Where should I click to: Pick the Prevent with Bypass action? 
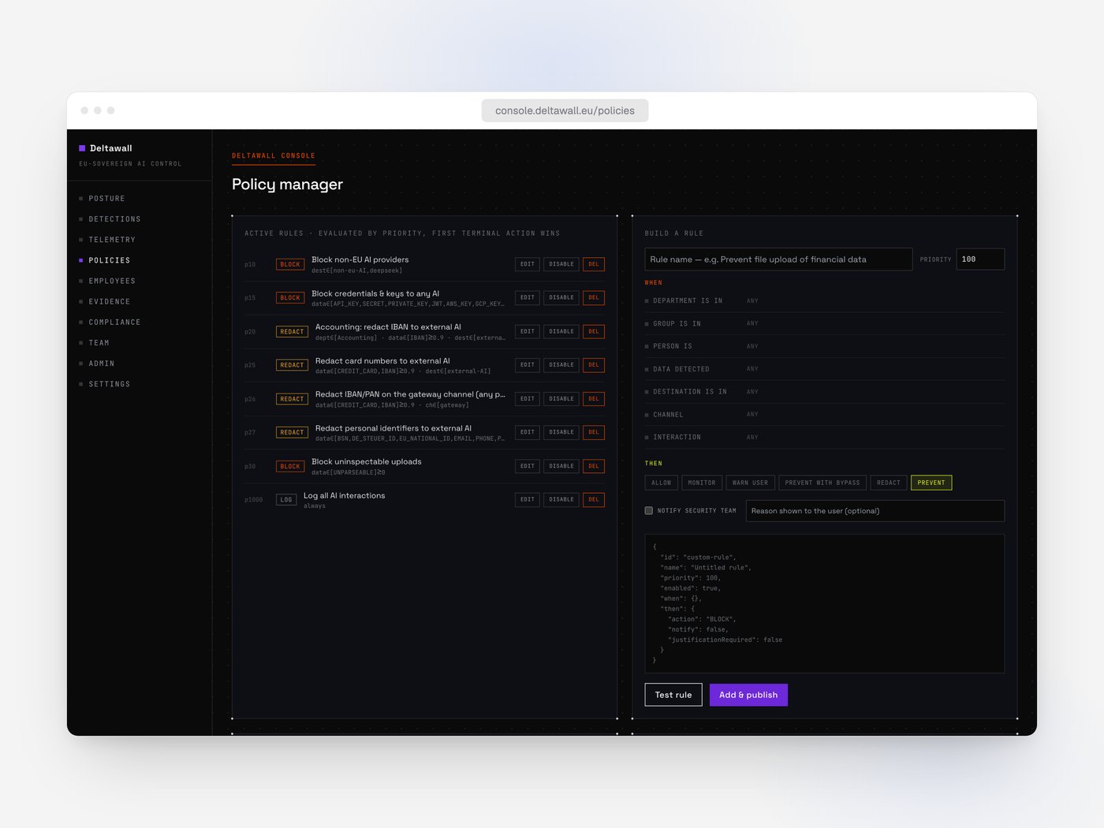pos(822,483)
